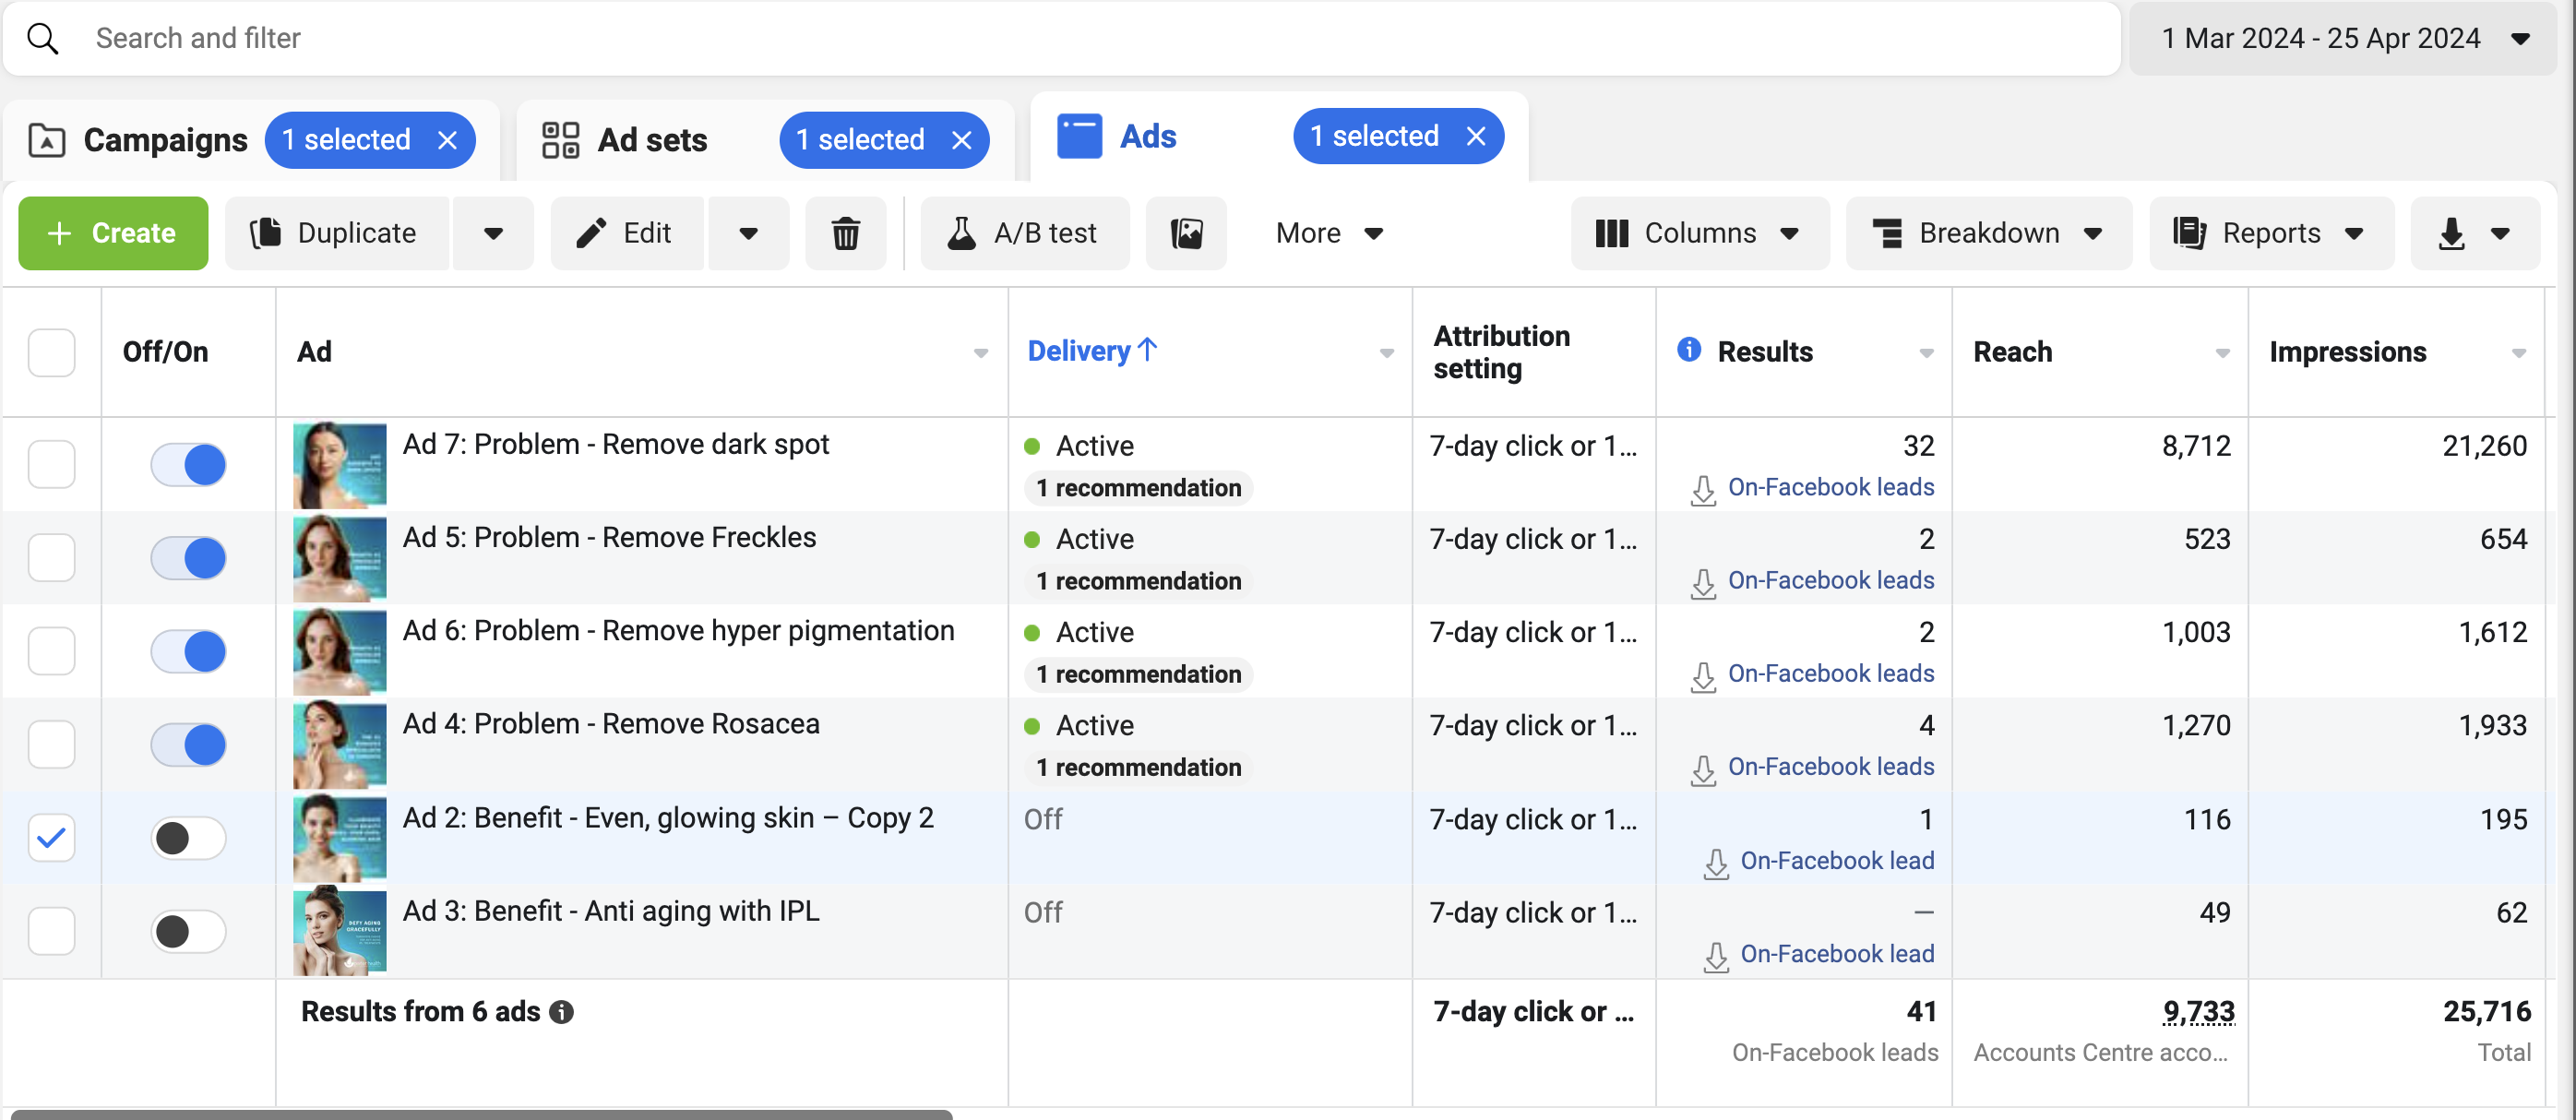Expand the Columns dropdown
The height and width of the screenshot is (1120, 2576).
click(1699, 233)
